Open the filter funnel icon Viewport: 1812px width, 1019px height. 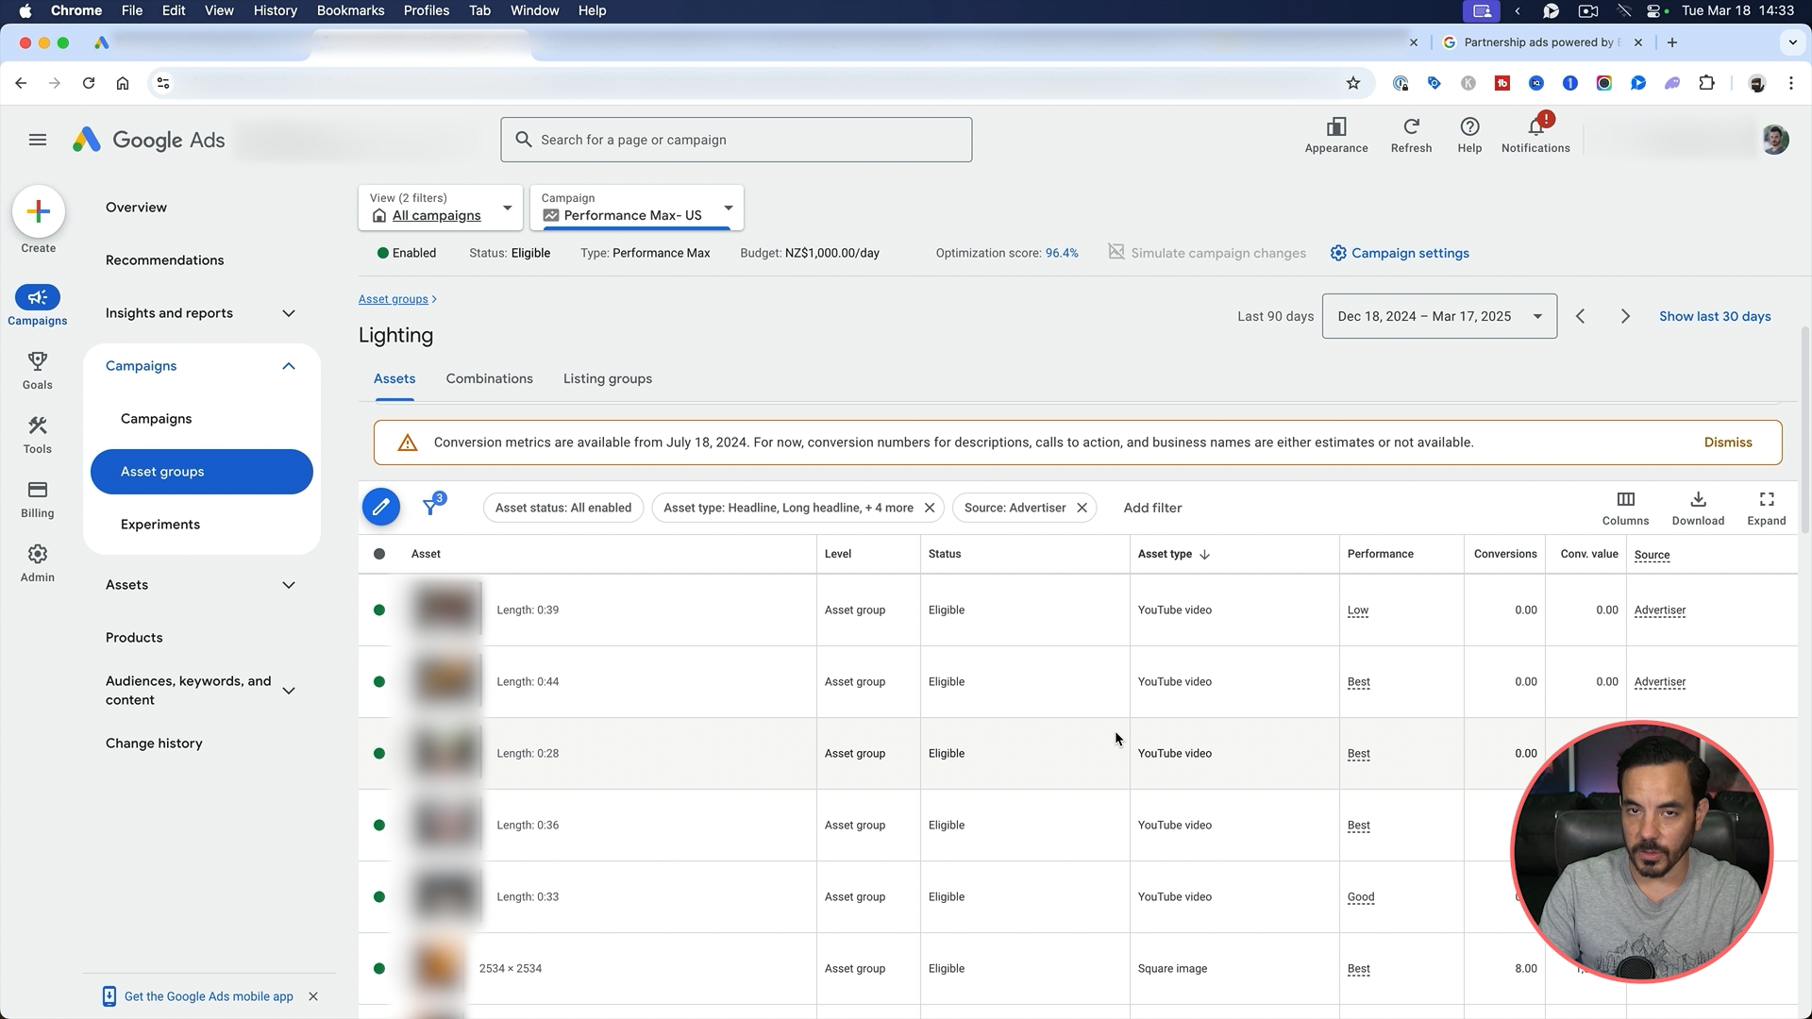click(432, 507)
